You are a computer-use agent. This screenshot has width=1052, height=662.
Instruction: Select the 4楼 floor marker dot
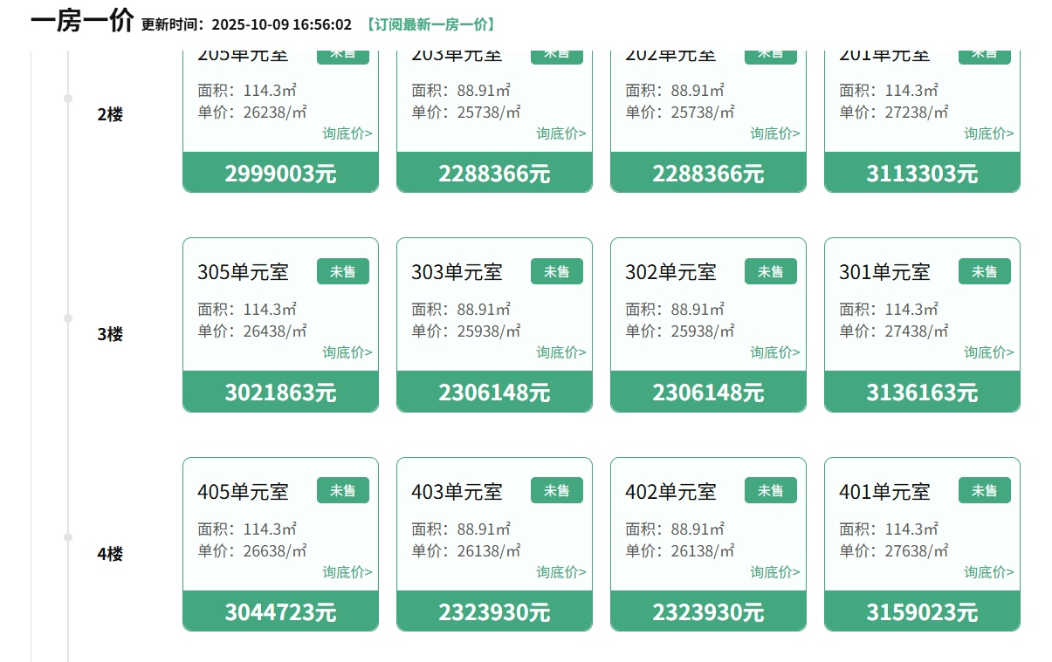(x=68, y=537)
